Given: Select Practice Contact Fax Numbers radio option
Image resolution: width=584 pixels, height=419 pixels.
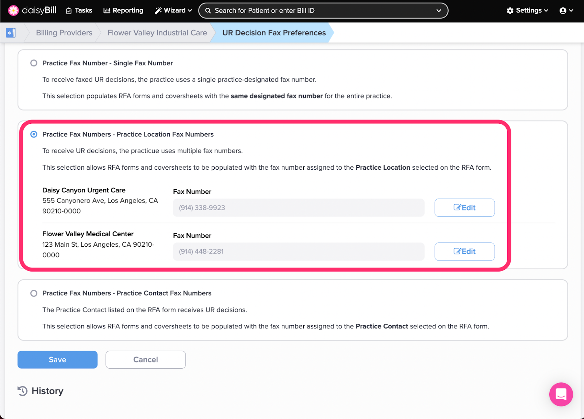Looking at the screenshot, I should (x=34, y=293).
